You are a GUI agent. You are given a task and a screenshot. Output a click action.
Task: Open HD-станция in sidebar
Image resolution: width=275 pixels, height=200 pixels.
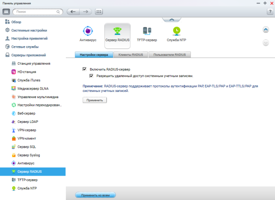24,72
